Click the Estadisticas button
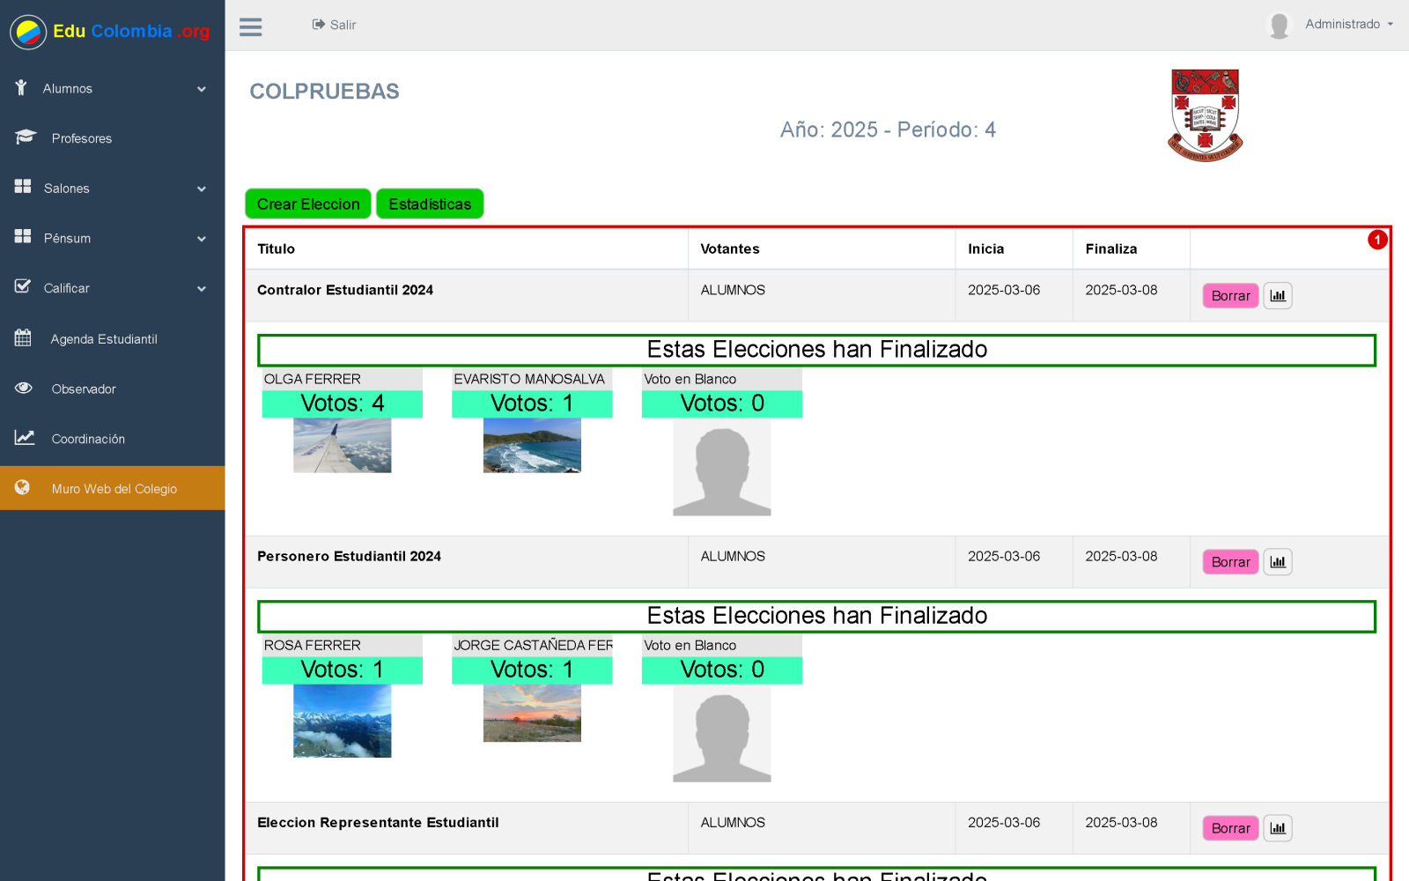The image size is (1409, 881). [x=430, y=204]
